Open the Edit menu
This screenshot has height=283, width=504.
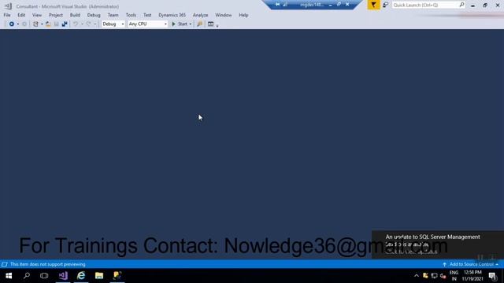tap(21, 15)
